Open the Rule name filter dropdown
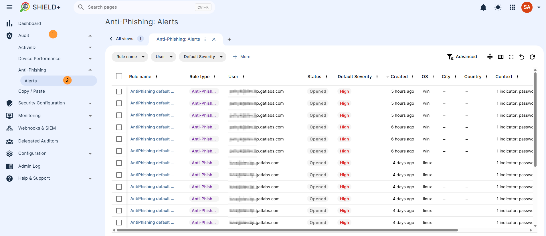This screenshot has width=546, height=236. [x=130, y=57]
